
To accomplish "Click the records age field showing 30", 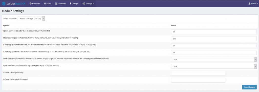I will (214, 32).
